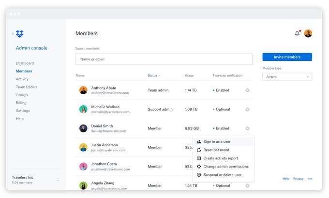Open the notifications bell
329x198 pixels.
click(297, 33)
